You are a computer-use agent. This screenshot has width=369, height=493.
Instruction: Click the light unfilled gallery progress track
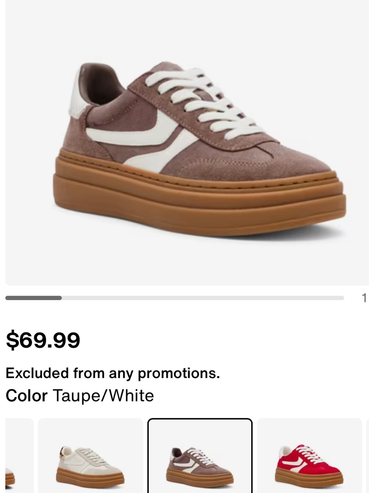(203, 298)
